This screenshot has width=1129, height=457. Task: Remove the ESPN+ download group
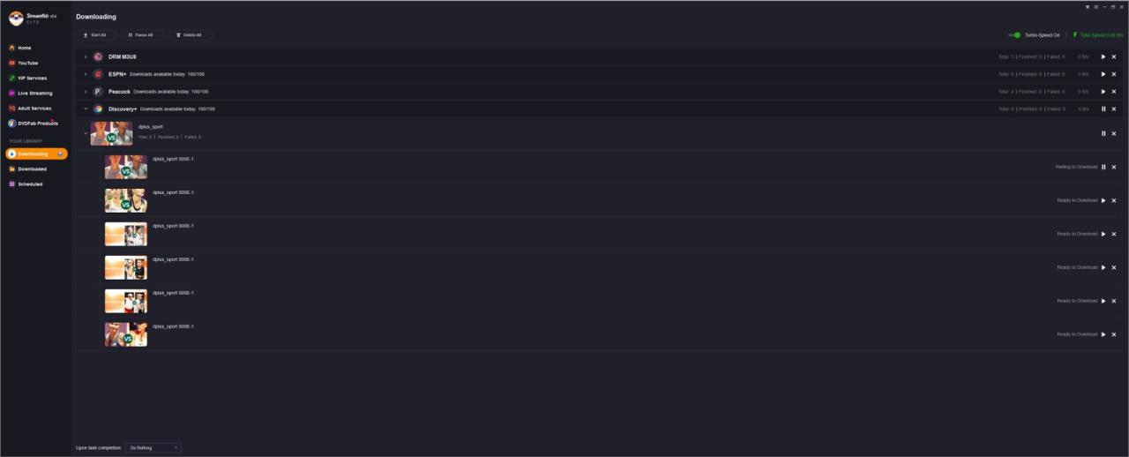tap(1114, 74)
